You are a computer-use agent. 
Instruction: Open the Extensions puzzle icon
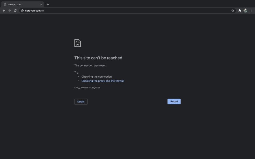pyautogui.click(x=239, y=11)
